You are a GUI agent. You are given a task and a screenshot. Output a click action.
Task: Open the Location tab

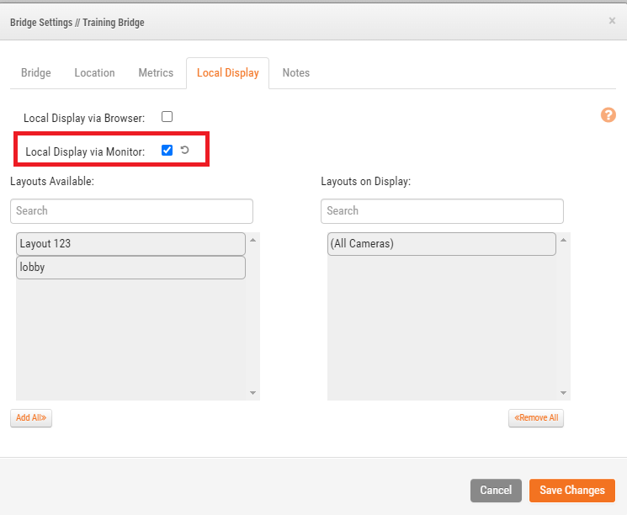[x=95, y=72]
